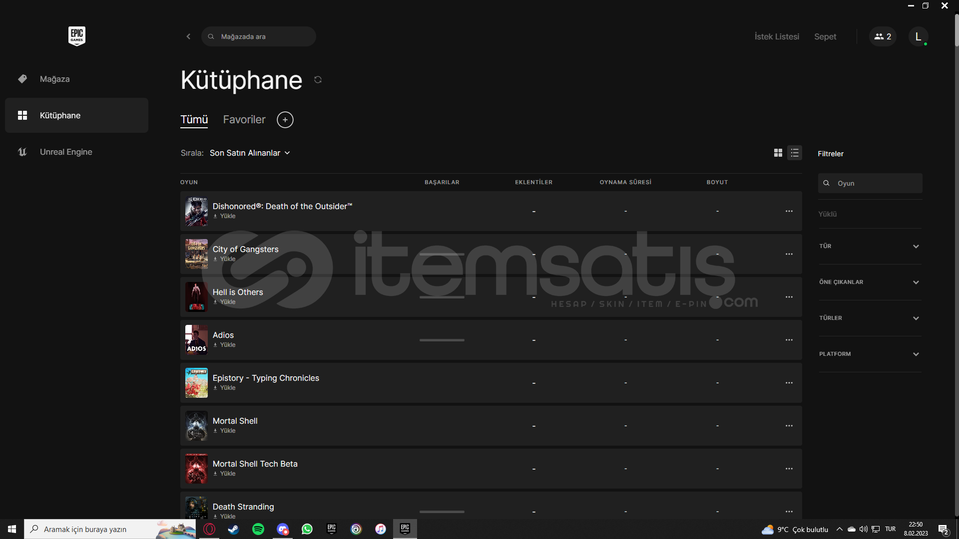This screenshot has width=959, height=539.
Task: Open the Dishonored game thumbnail
Action: [x=196, y=211]
